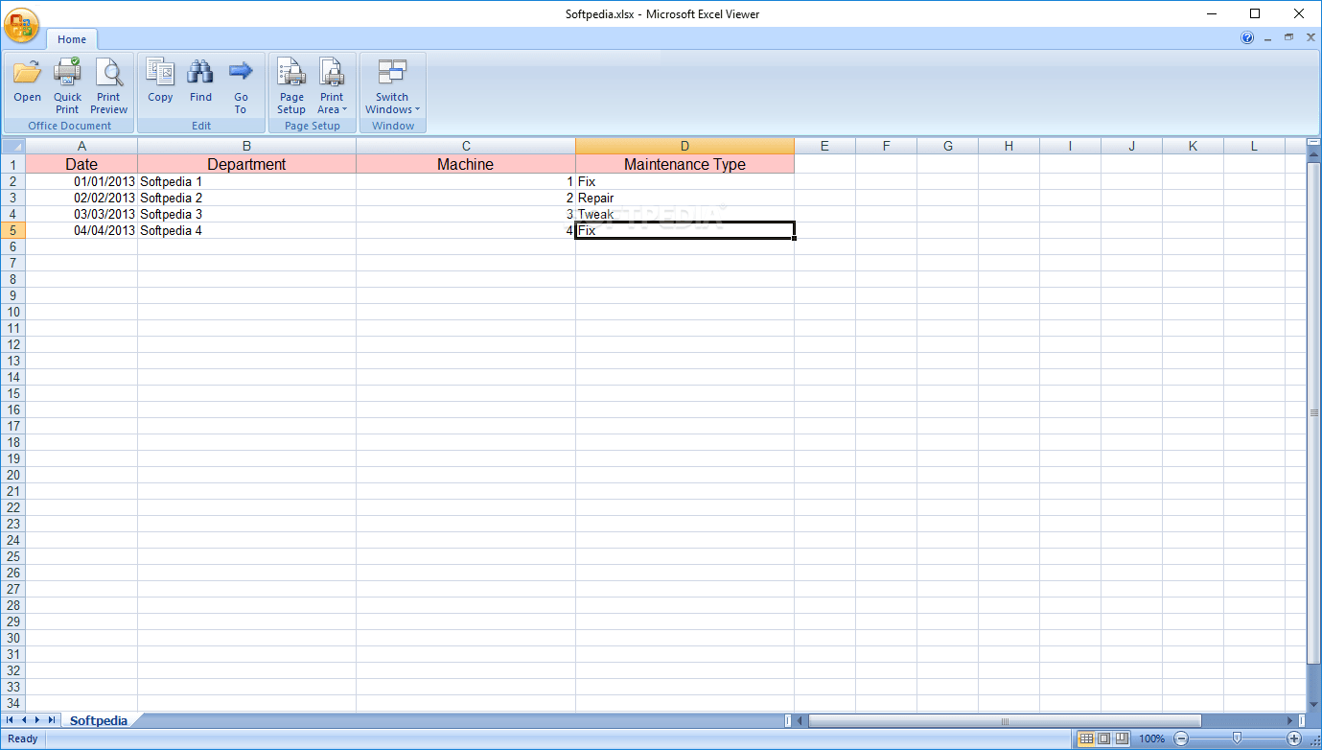Image resolution: width=1322 pixels, height=750 pixels.
Task: Switch to Normal view in status bar
Action: (x=1086, y=738)
